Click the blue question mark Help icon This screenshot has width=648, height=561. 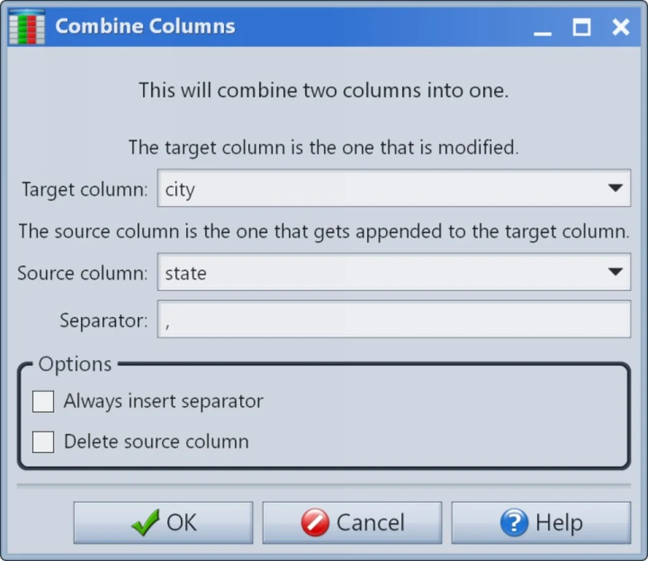(515, 523)
